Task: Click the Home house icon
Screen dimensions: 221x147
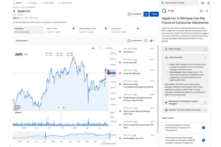Action: click(14, 3)
